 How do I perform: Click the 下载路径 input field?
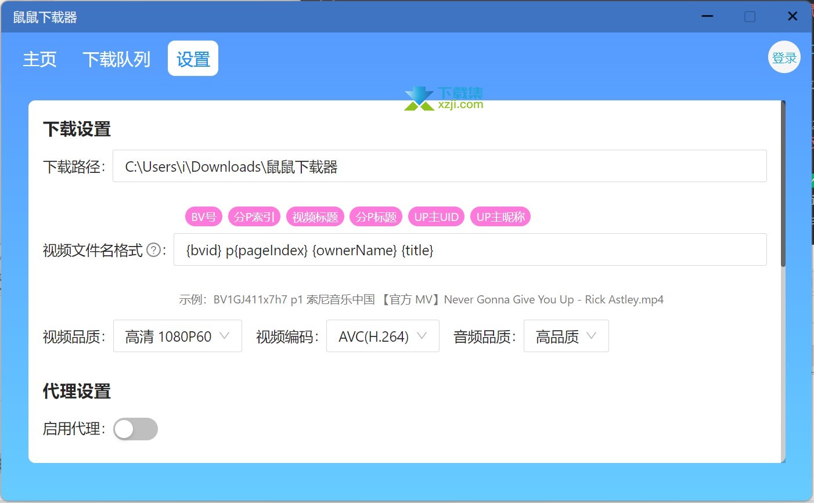click(440, 167)
